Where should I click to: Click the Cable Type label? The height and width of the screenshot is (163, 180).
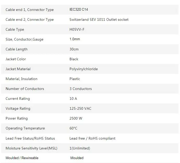[x=15, y=29]
